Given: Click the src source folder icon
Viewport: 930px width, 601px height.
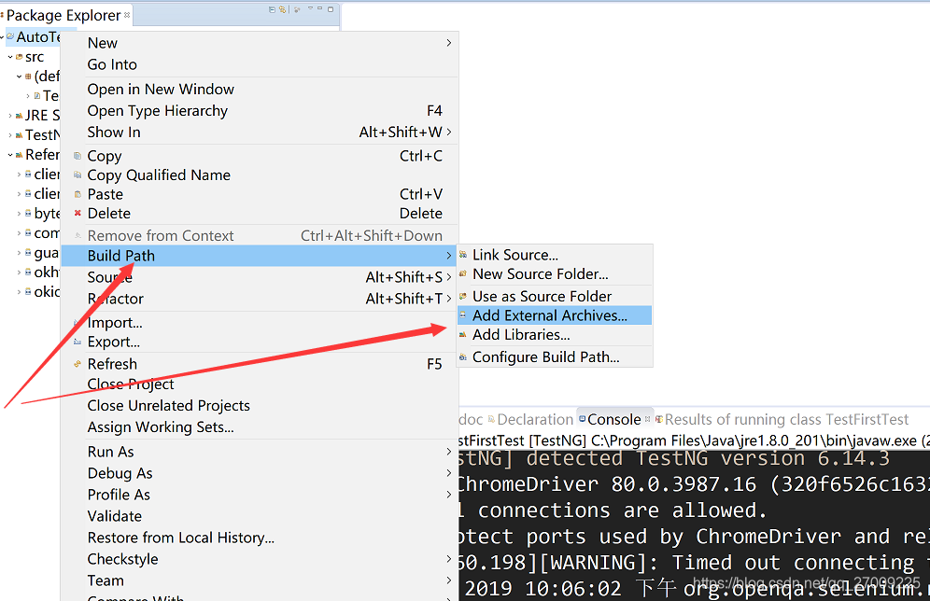Looking at the screenshot, I should [20, 57].
